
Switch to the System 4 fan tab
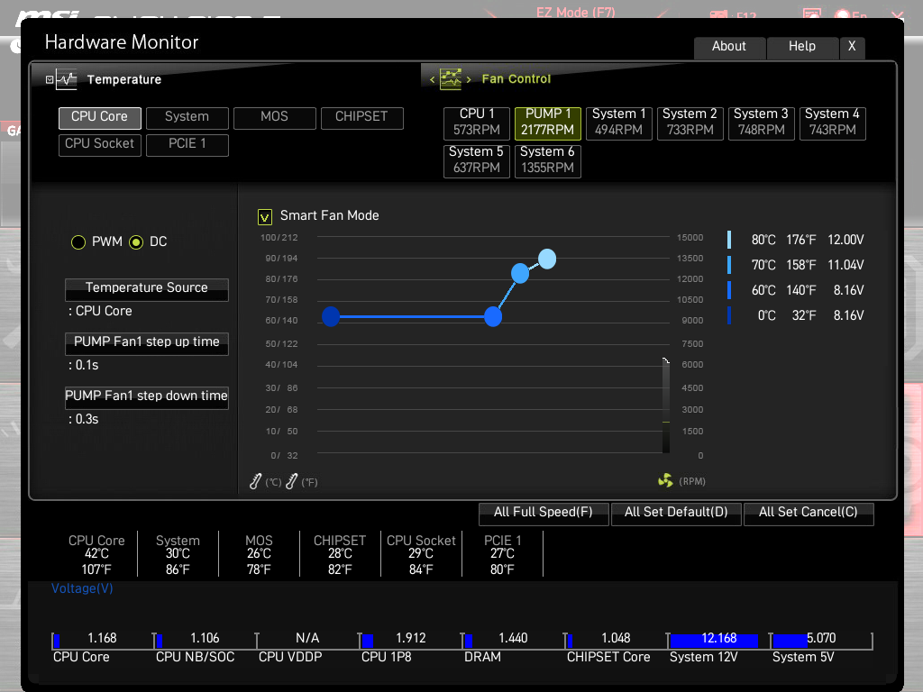[832, 123]
